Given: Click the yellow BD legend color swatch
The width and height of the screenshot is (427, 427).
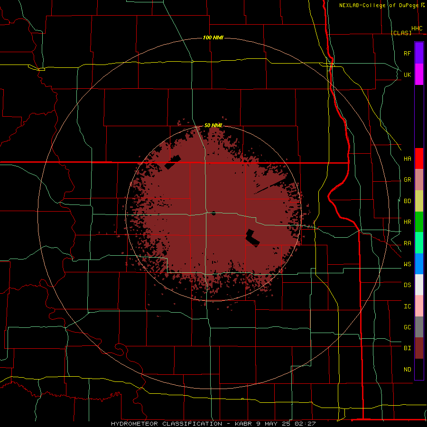Looking at the screenshot, I should [x=419, y=201].
